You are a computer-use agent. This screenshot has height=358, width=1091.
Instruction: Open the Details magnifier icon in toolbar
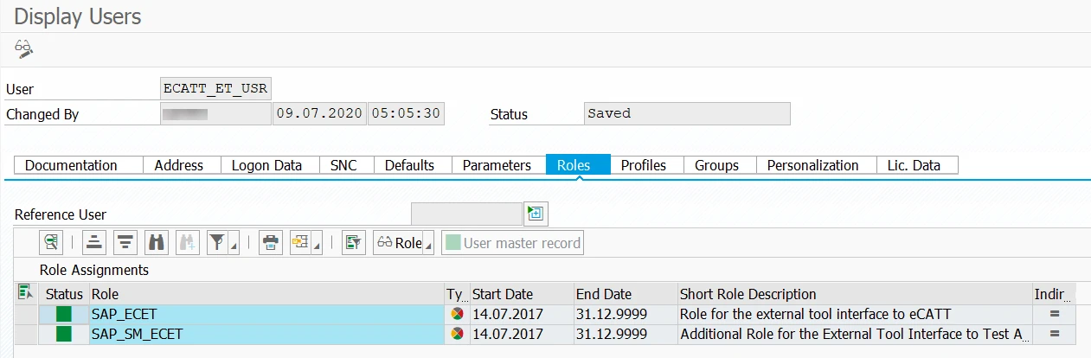click(x=53, y=243)
